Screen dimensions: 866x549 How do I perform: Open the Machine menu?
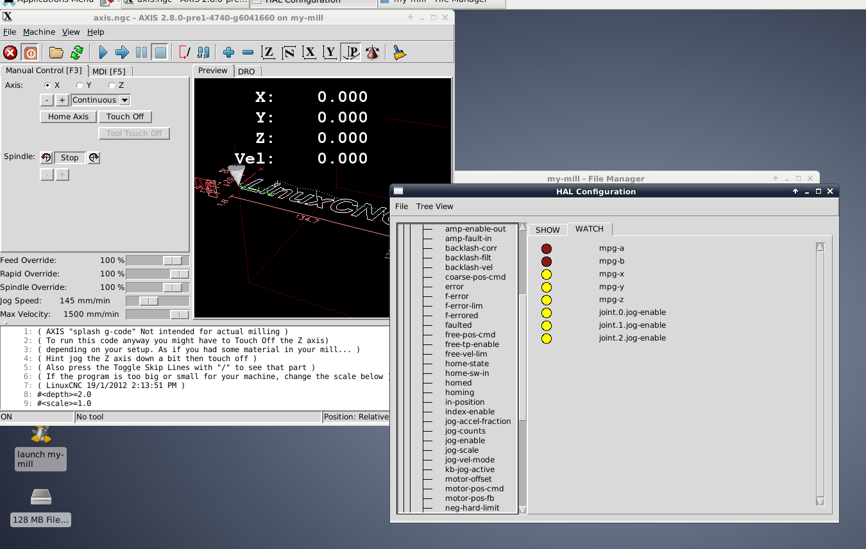(x=39, y=32)
